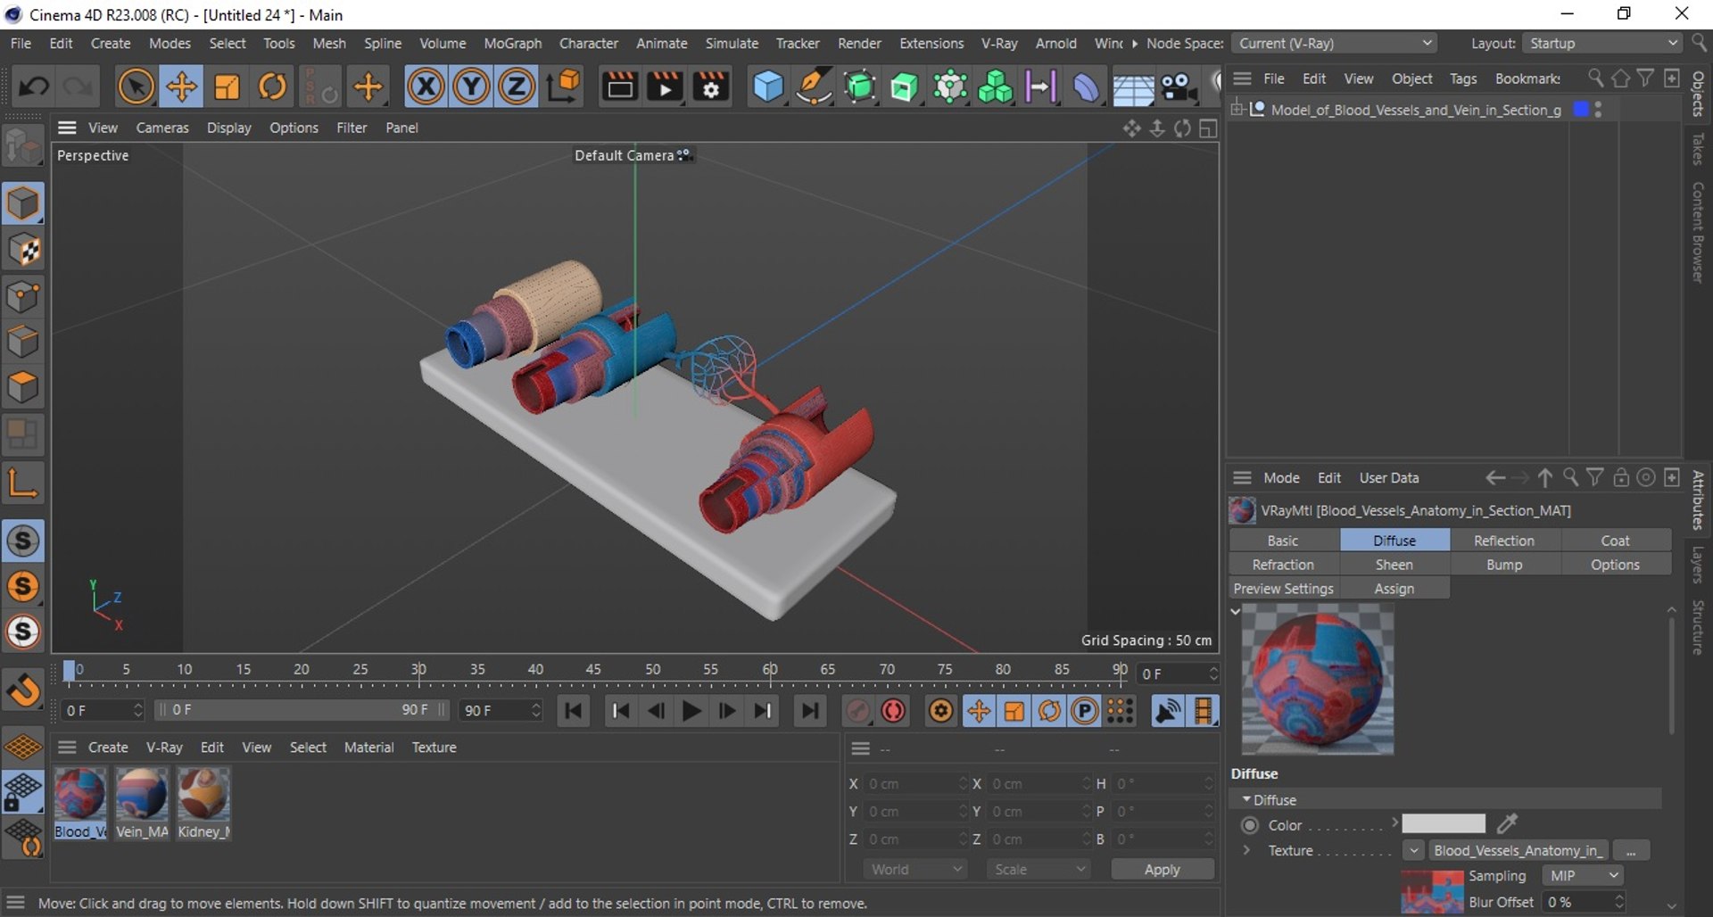Open the viewport Cameras menu
Image resolution: width=1713 pixels, height=917 pixels.
[x=162, y=128]
